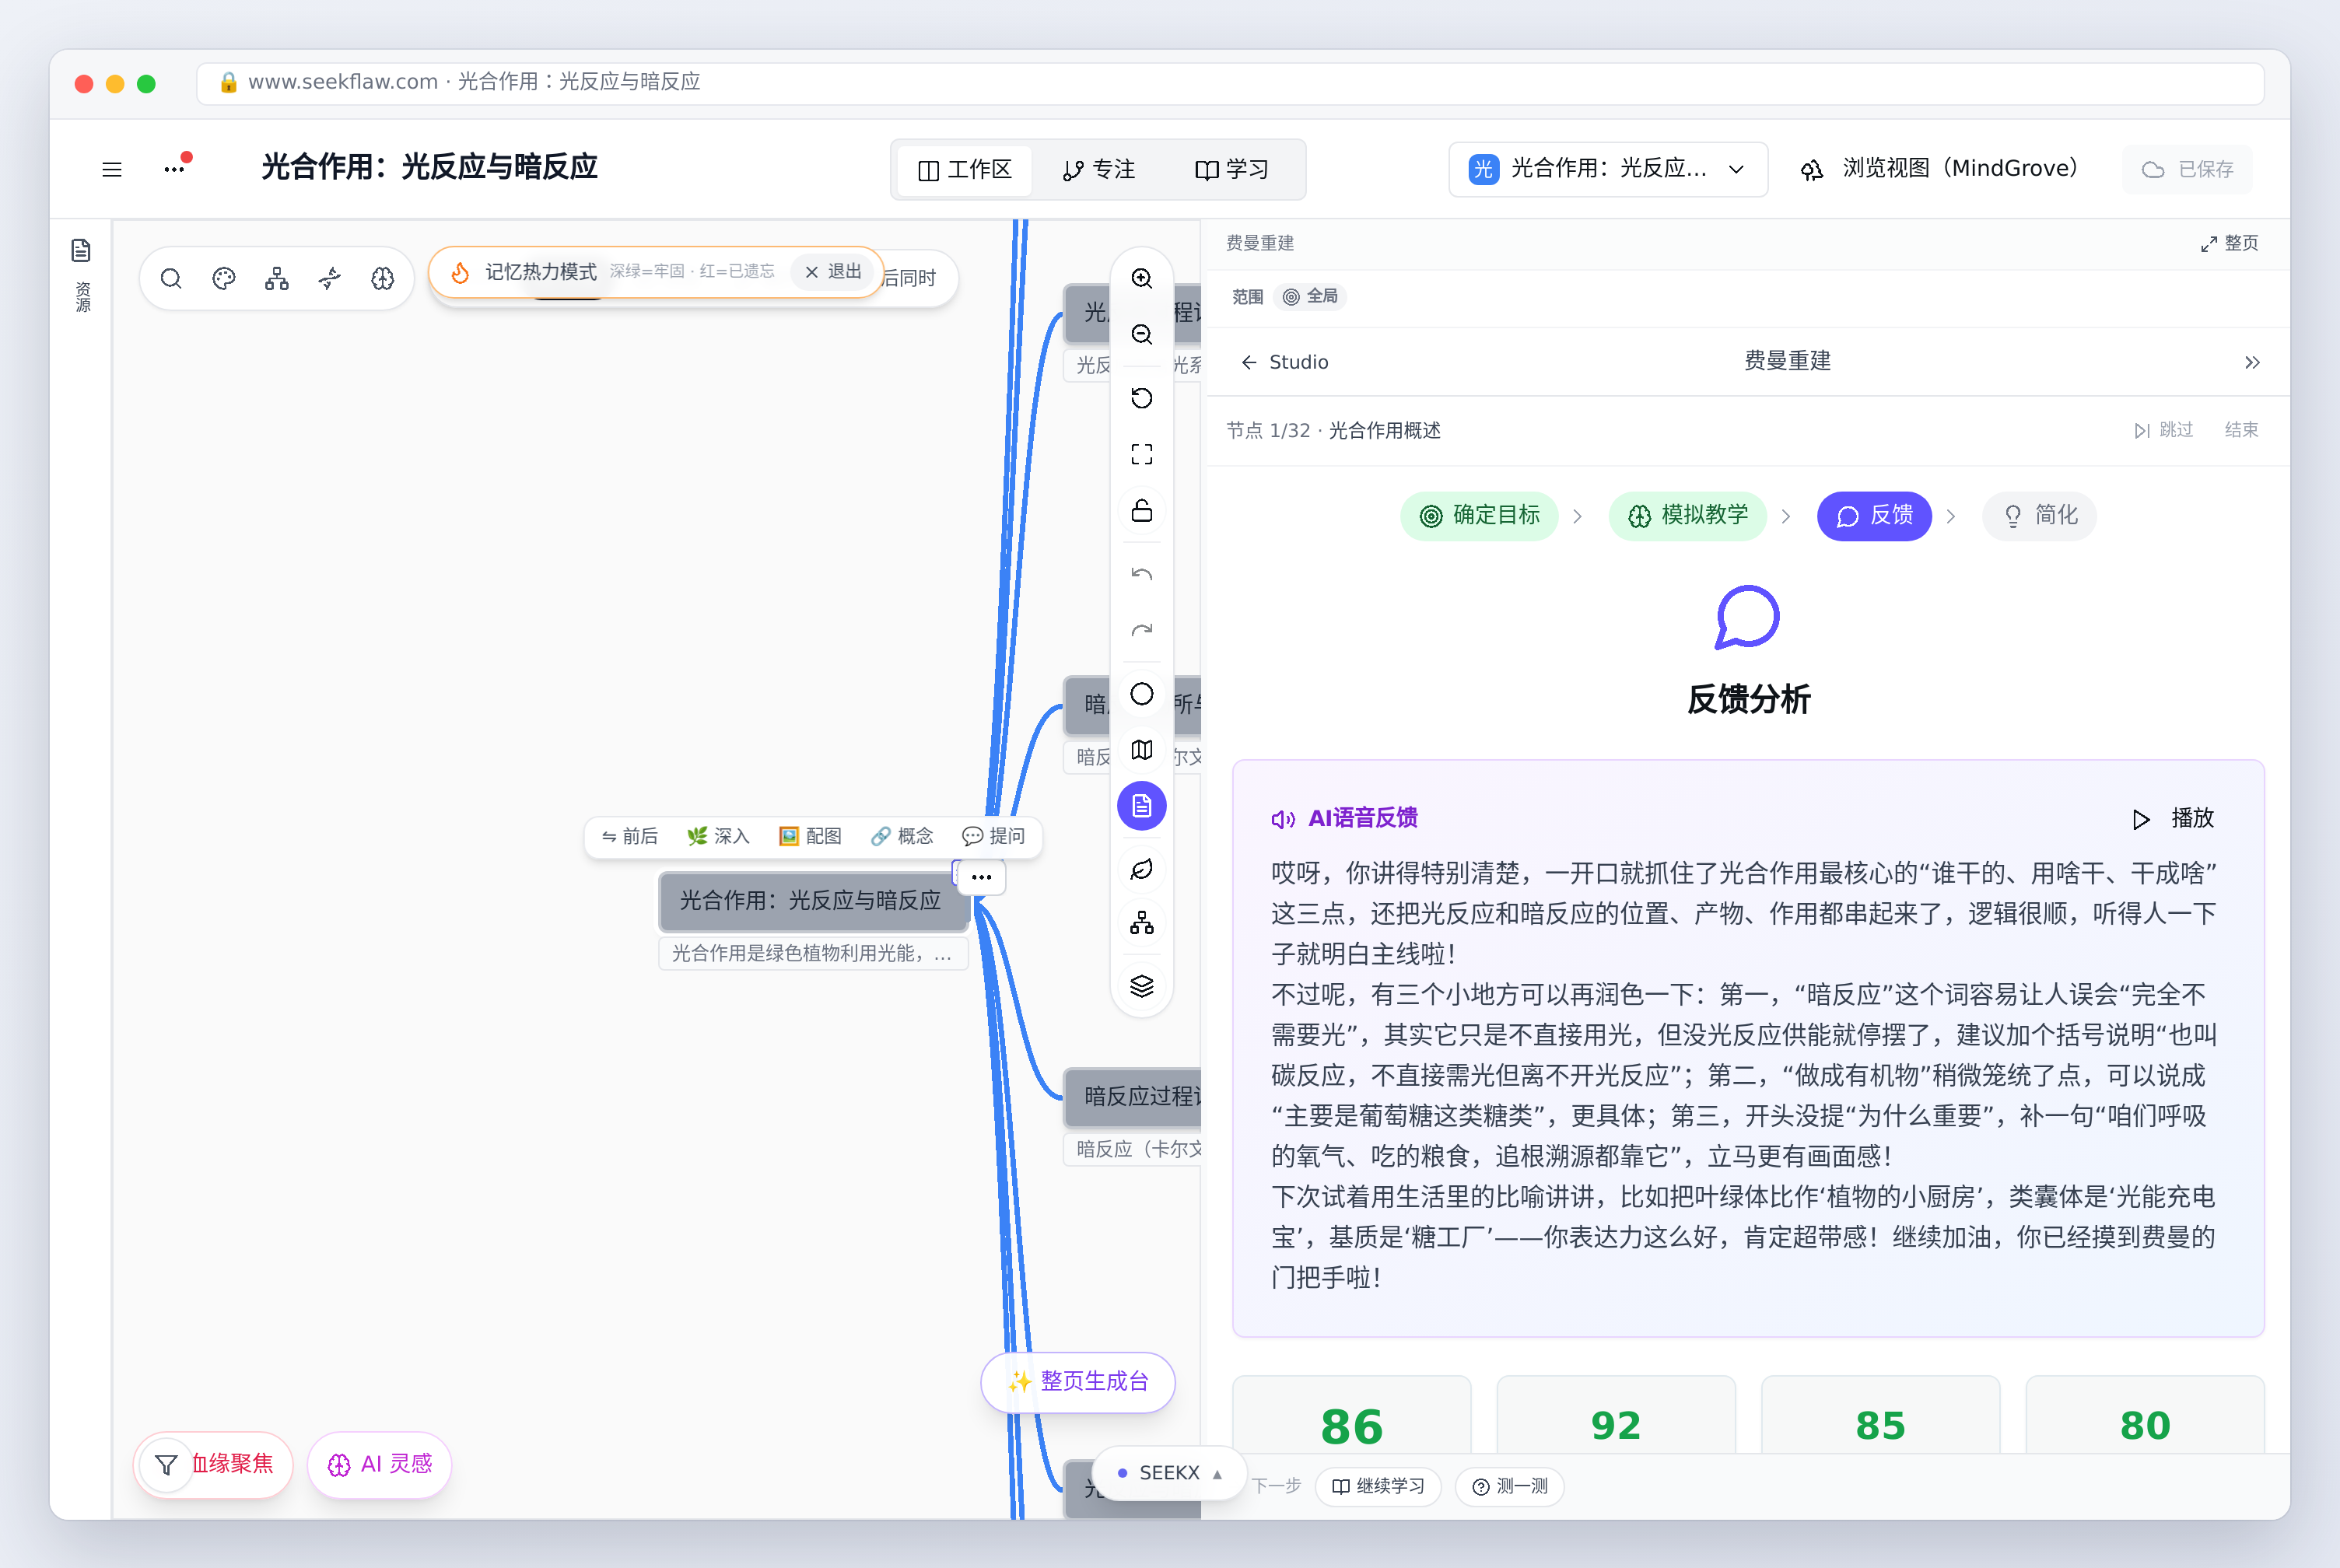Switch to the 学习 tab
Viewport: 2340px width, 1568px height.
[1232, 170]
